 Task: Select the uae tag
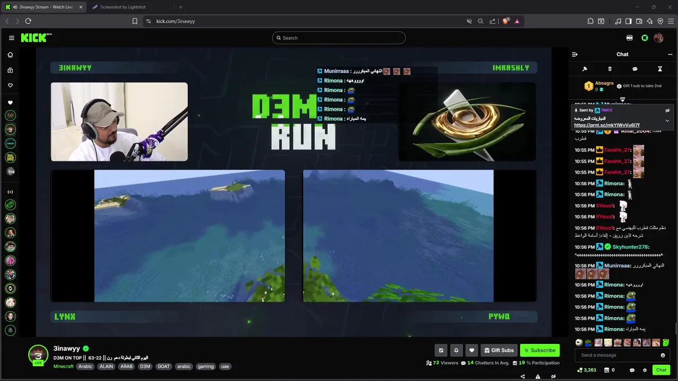(225, 366)
